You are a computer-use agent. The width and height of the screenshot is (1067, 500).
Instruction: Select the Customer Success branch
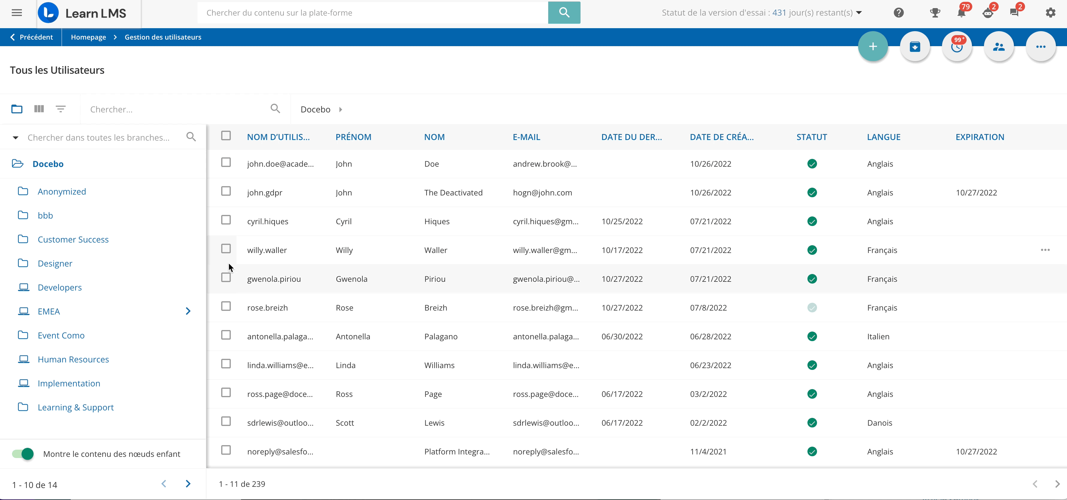pyautogui.click(x=73, y=240)
